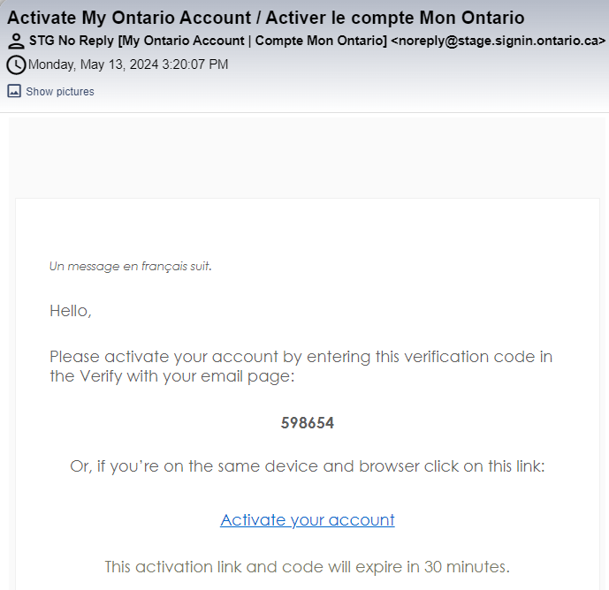Click the picture icon next to Show pictures
Viewport: 609px width, 590px height.
14,91
